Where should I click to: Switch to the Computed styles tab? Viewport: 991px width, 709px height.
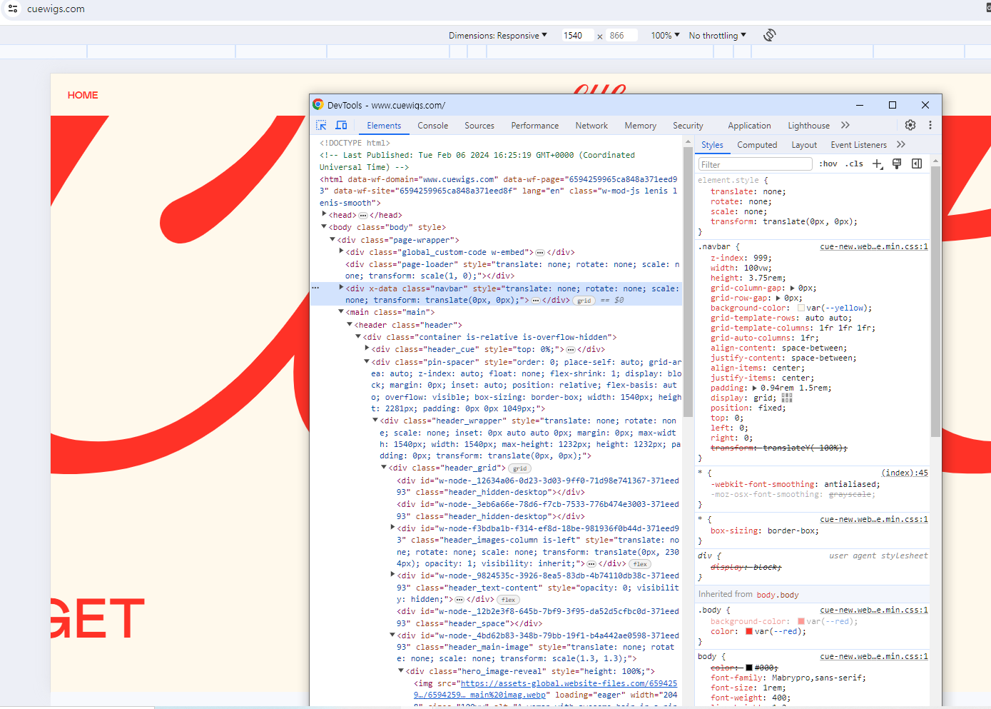(756, 145)
